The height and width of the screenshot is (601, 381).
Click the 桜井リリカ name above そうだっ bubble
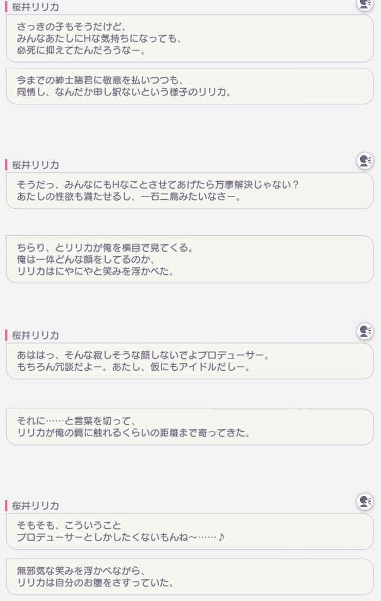pyautogui.click(x=36, y=165)
